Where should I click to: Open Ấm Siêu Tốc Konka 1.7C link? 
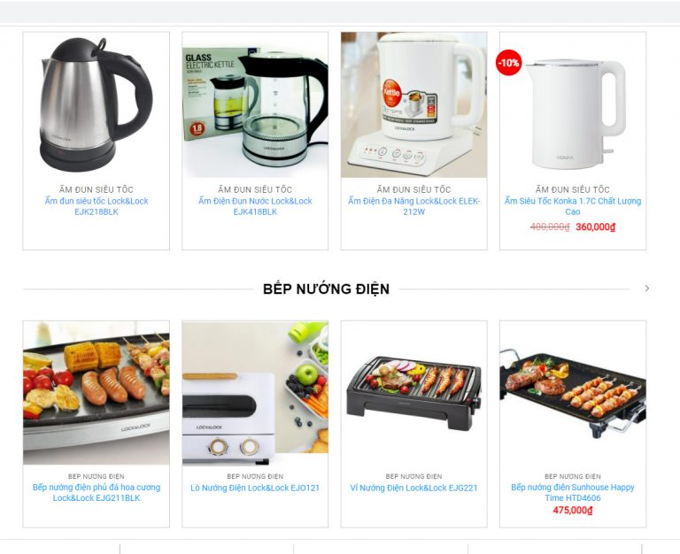click(x=573, y=206)
